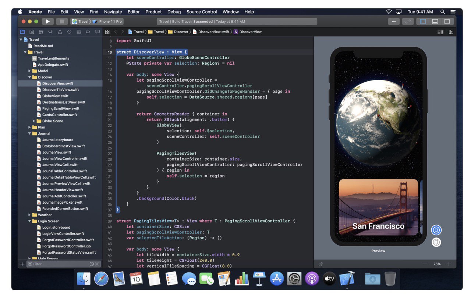Open App Store from the Dock

pos(277,279)
